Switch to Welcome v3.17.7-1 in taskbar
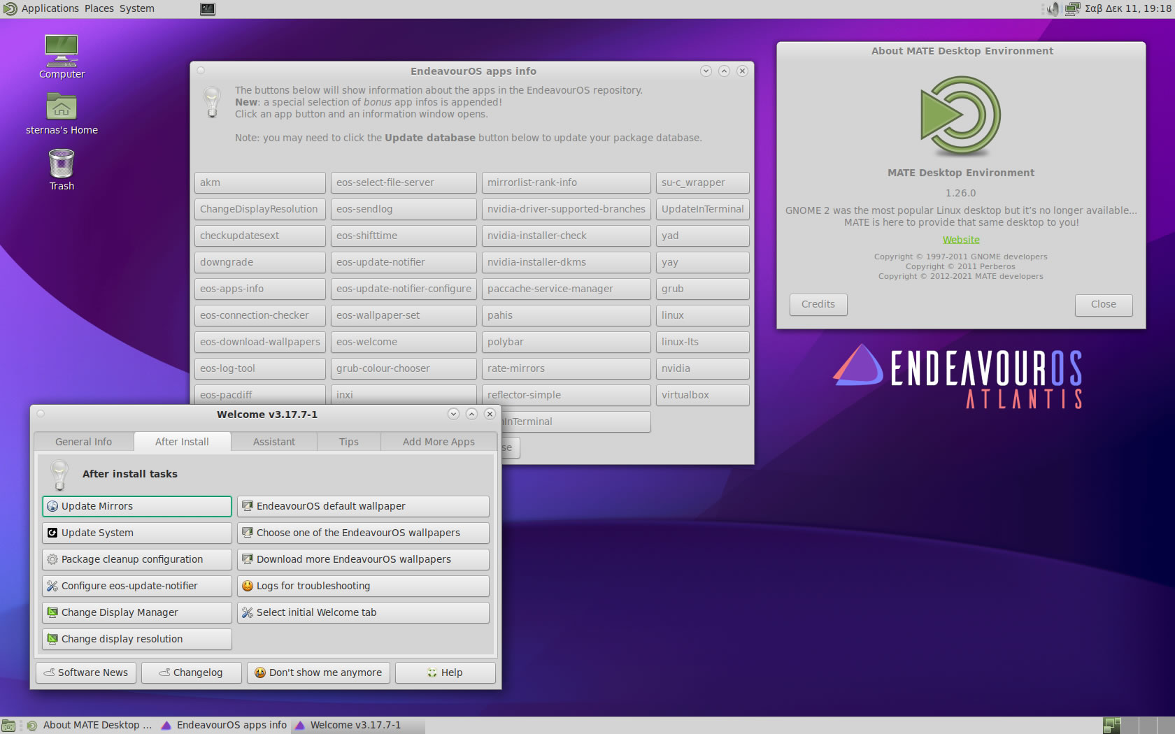1175x734 pixels. coord(357,726)
